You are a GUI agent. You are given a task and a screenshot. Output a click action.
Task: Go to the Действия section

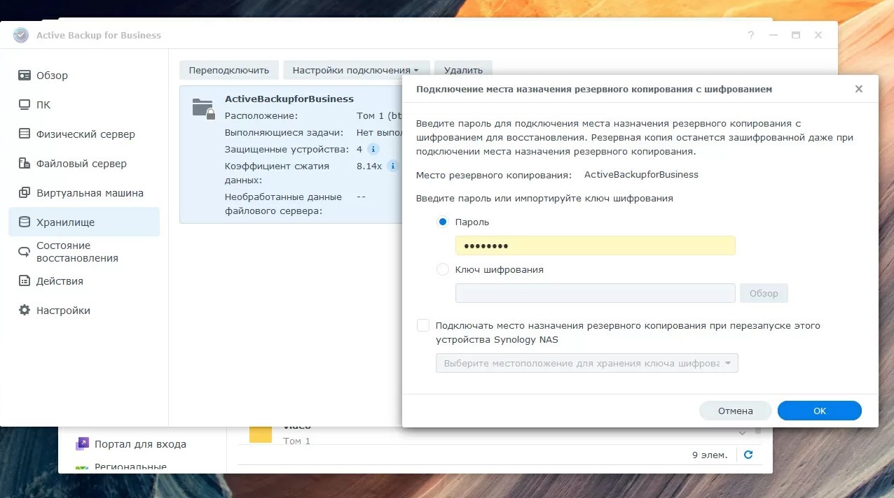(60, 281)
